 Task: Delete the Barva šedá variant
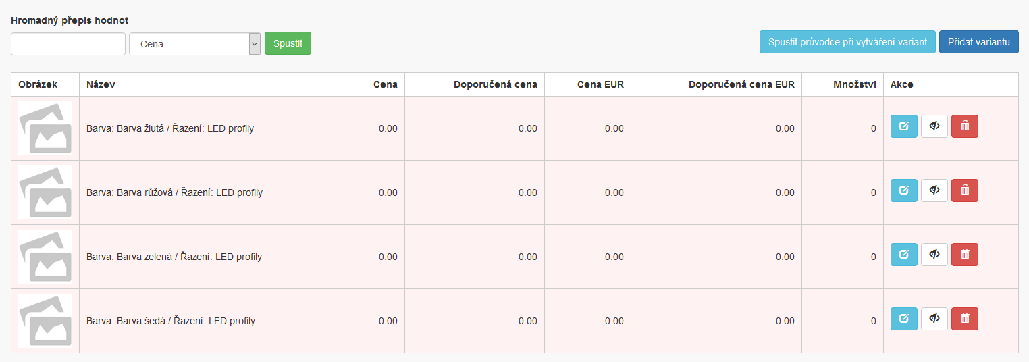tap(964, 319)
